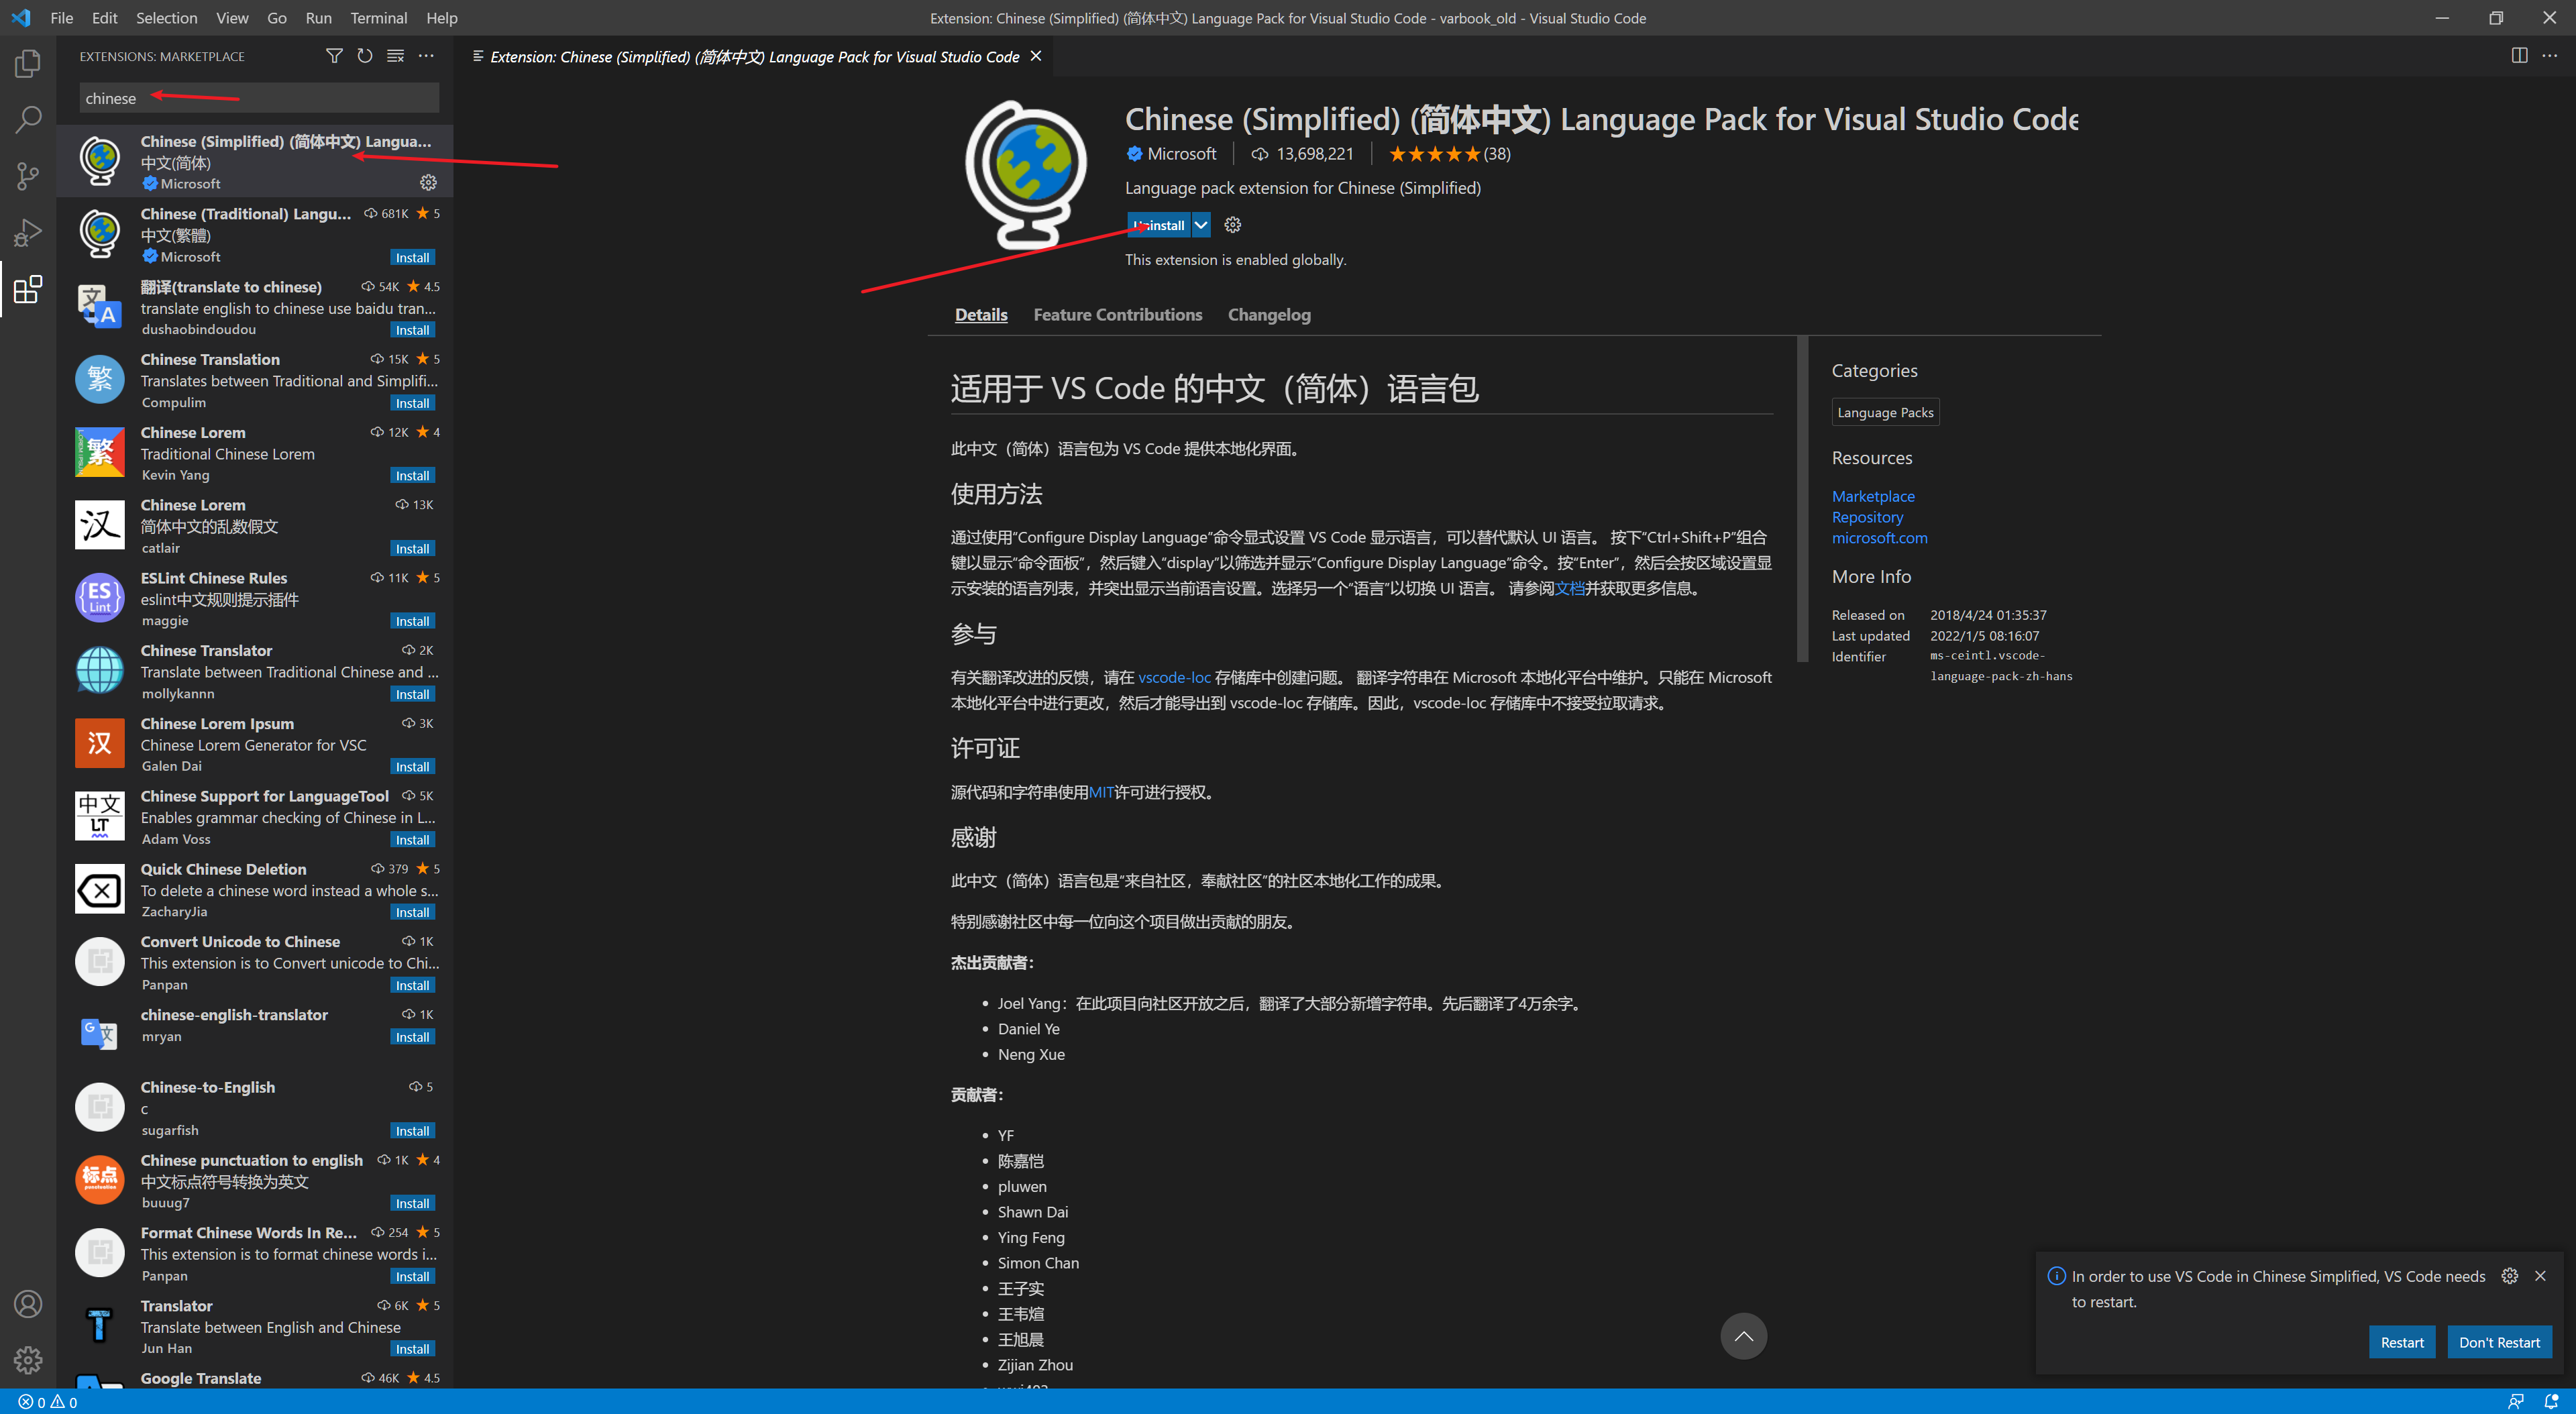Open the Marketplace resource link
This screenshot has width=2576, height=1414.
tap(1872, 496)
